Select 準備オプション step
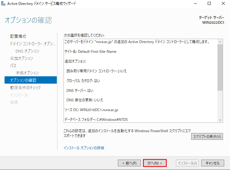Viewport: 230px width, 170px height. click(27, 73)
